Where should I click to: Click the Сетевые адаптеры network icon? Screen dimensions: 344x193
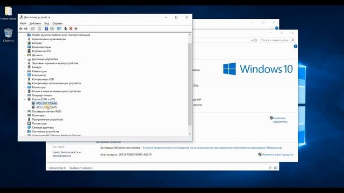[x=29, y=128]
